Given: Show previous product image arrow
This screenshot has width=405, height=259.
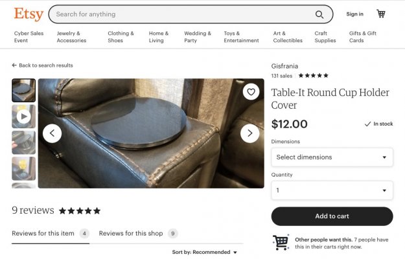Looking at the screenshot, I should [x=52, y=133].
